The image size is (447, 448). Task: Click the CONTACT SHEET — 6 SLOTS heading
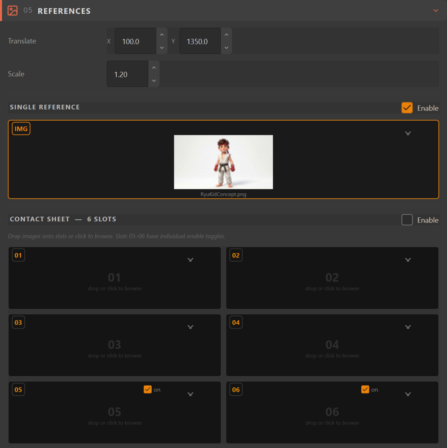[x=63, y=219]
